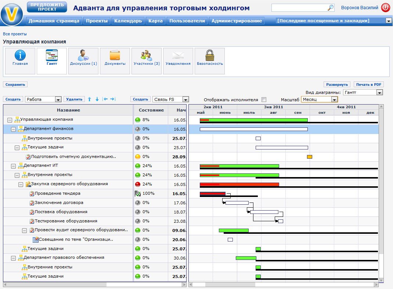Click the Печать в PDF button
This screenshot has height=289, width=393.
click(368, 84)
